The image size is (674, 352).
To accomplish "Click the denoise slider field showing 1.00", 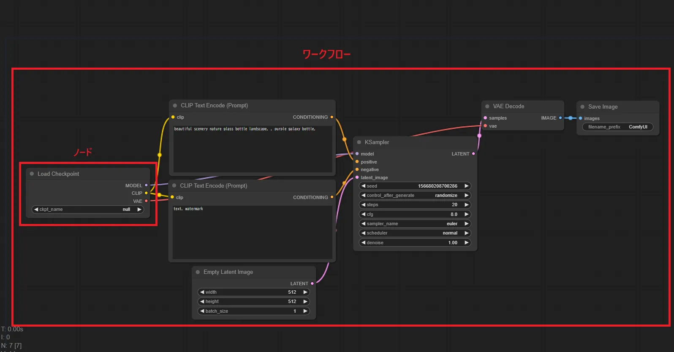I will click(x=415, y=243).
